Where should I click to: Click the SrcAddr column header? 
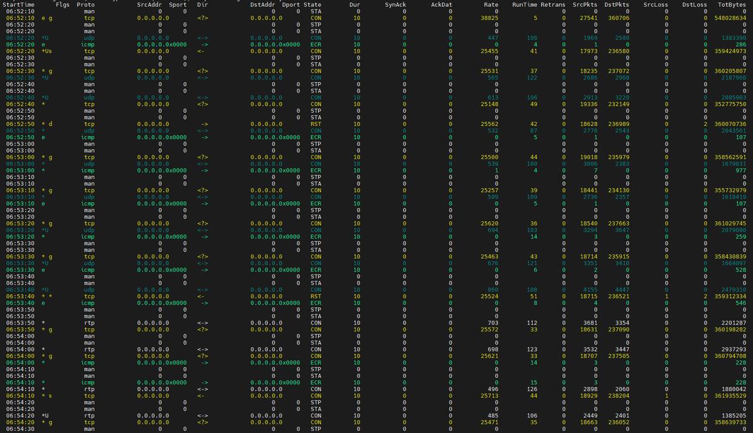click(x=149, y=4)
